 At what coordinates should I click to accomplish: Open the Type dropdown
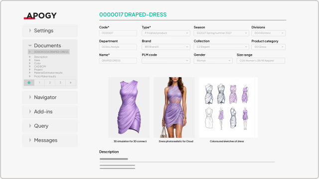[x=166, y=33]
